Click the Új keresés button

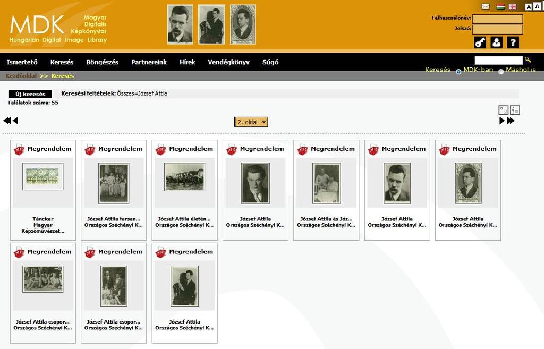point(30,93)
